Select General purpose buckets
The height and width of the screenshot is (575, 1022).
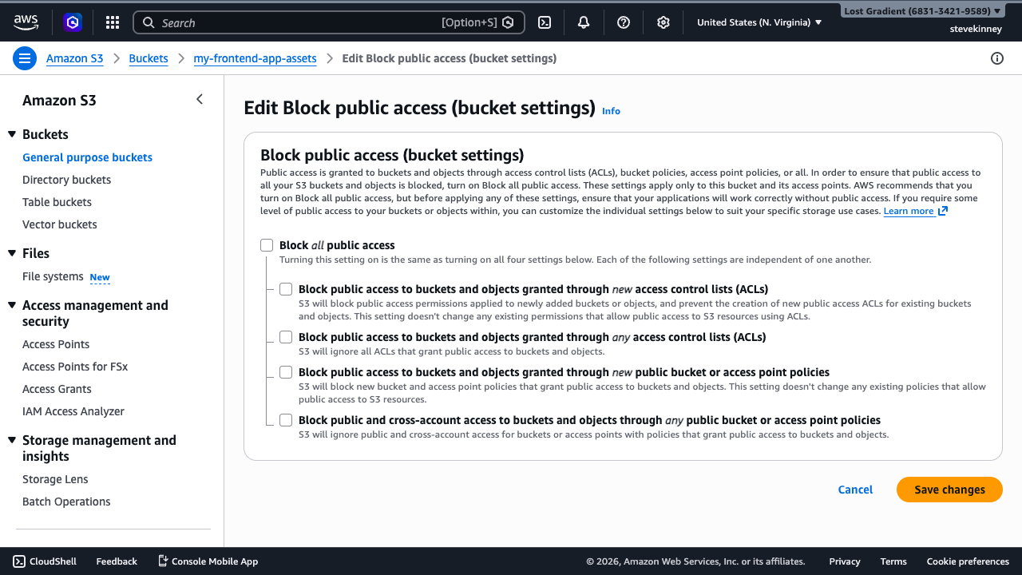(x=87, y=157)
